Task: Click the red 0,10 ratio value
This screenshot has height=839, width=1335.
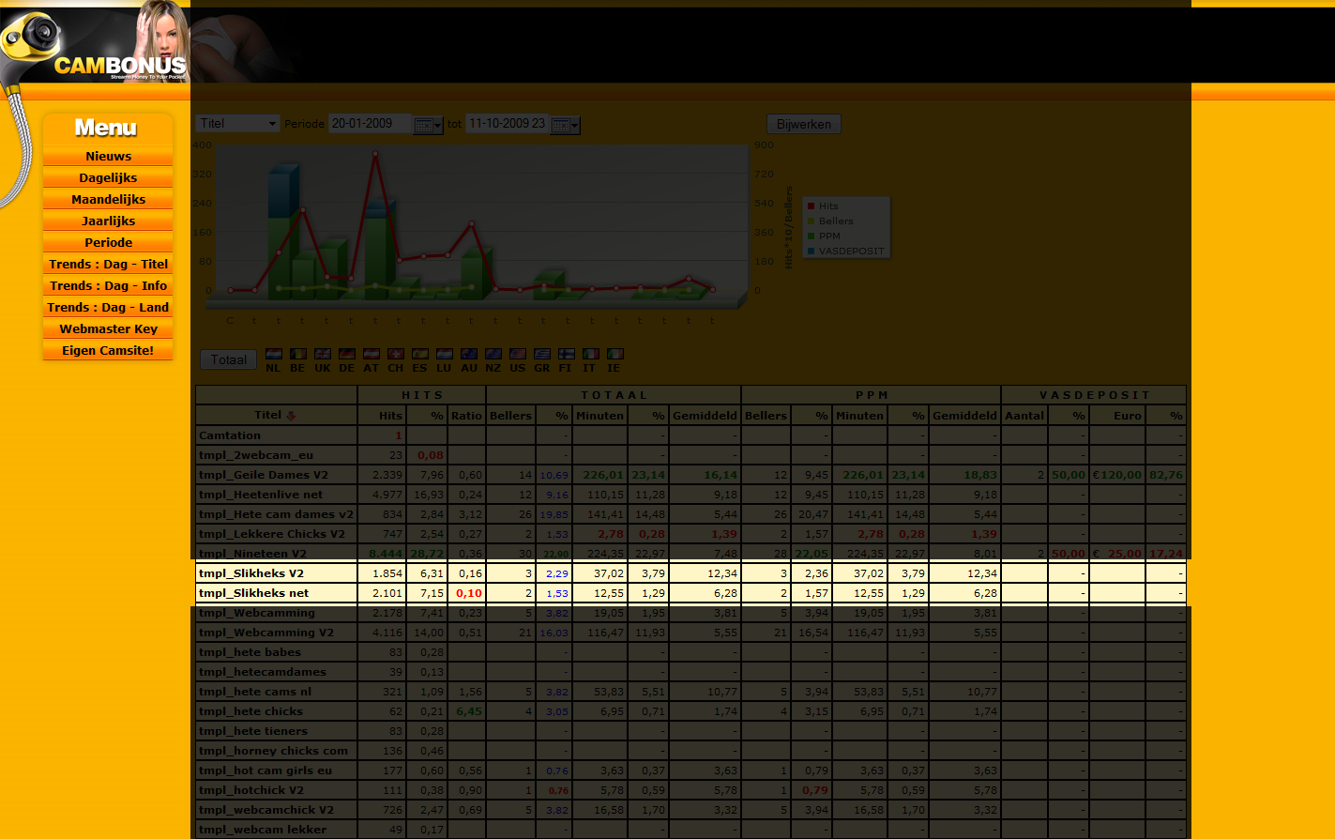Action: 469,593
